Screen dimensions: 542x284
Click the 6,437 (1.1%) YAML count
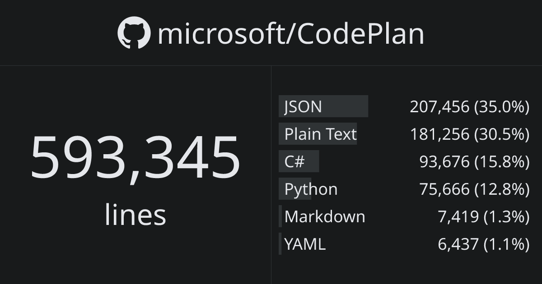click(x=483, y=244)
